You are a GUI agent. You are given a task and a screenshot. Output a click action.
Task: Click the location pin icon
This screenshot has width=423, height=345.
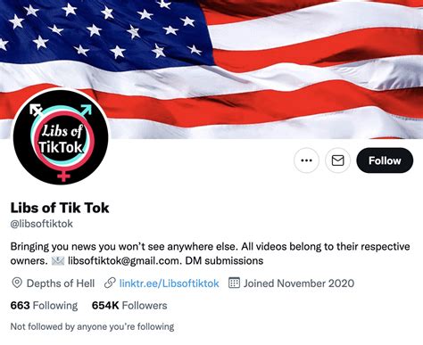[17, 283]
